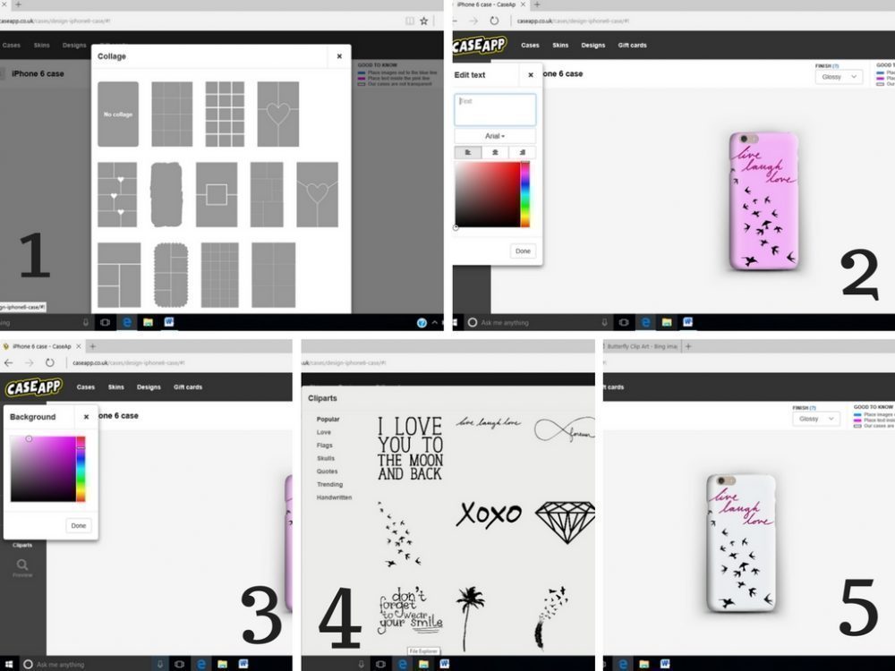Close the Collage dialog
Image resolution: width=895 pixels, height=671 pixels.
coord(339,56)
